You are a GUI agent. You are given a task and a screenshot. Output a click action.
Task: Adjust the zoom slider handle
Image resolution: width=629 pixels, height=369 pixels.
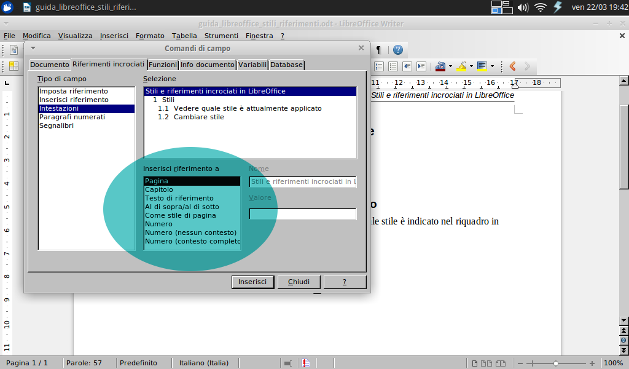pos(555,363)
